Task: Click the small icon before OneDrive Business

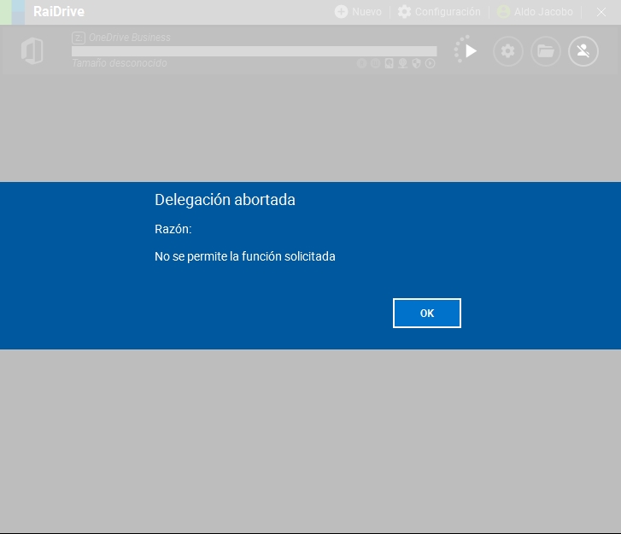Action: [78, 38]
